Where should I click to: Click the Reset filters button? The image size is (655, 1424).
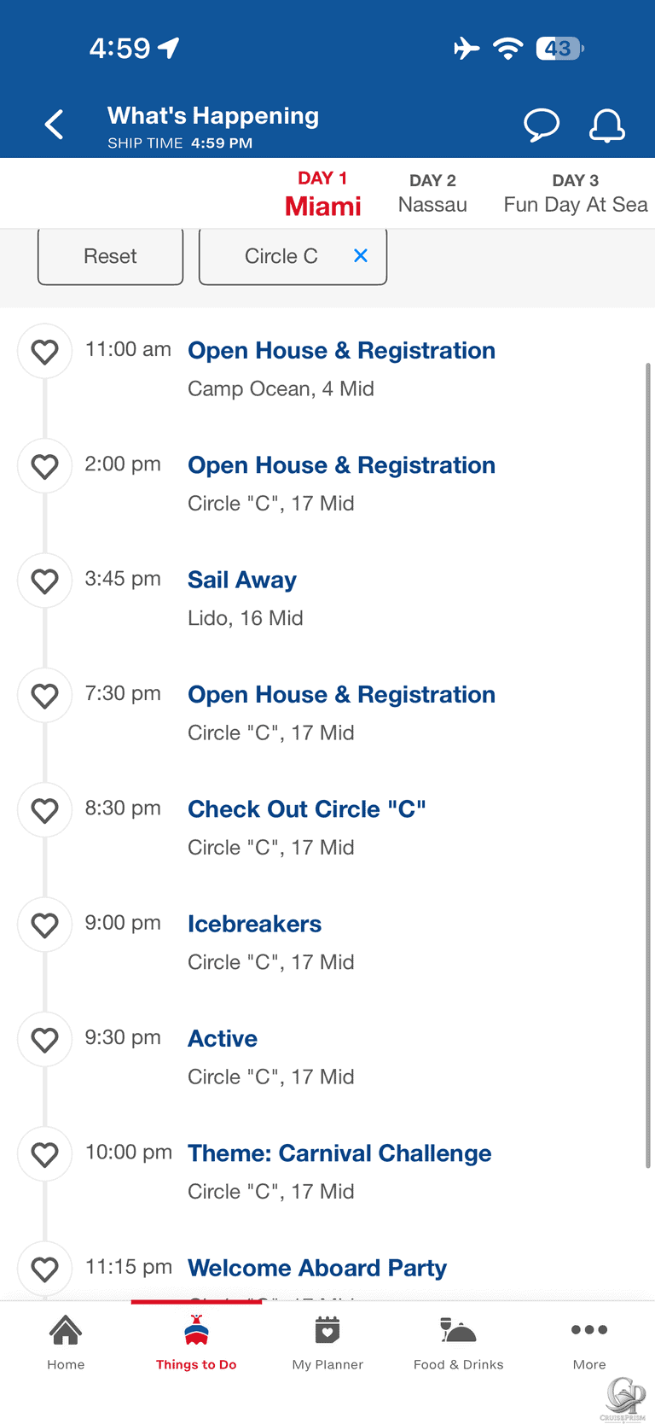click(x=111, y=256)
